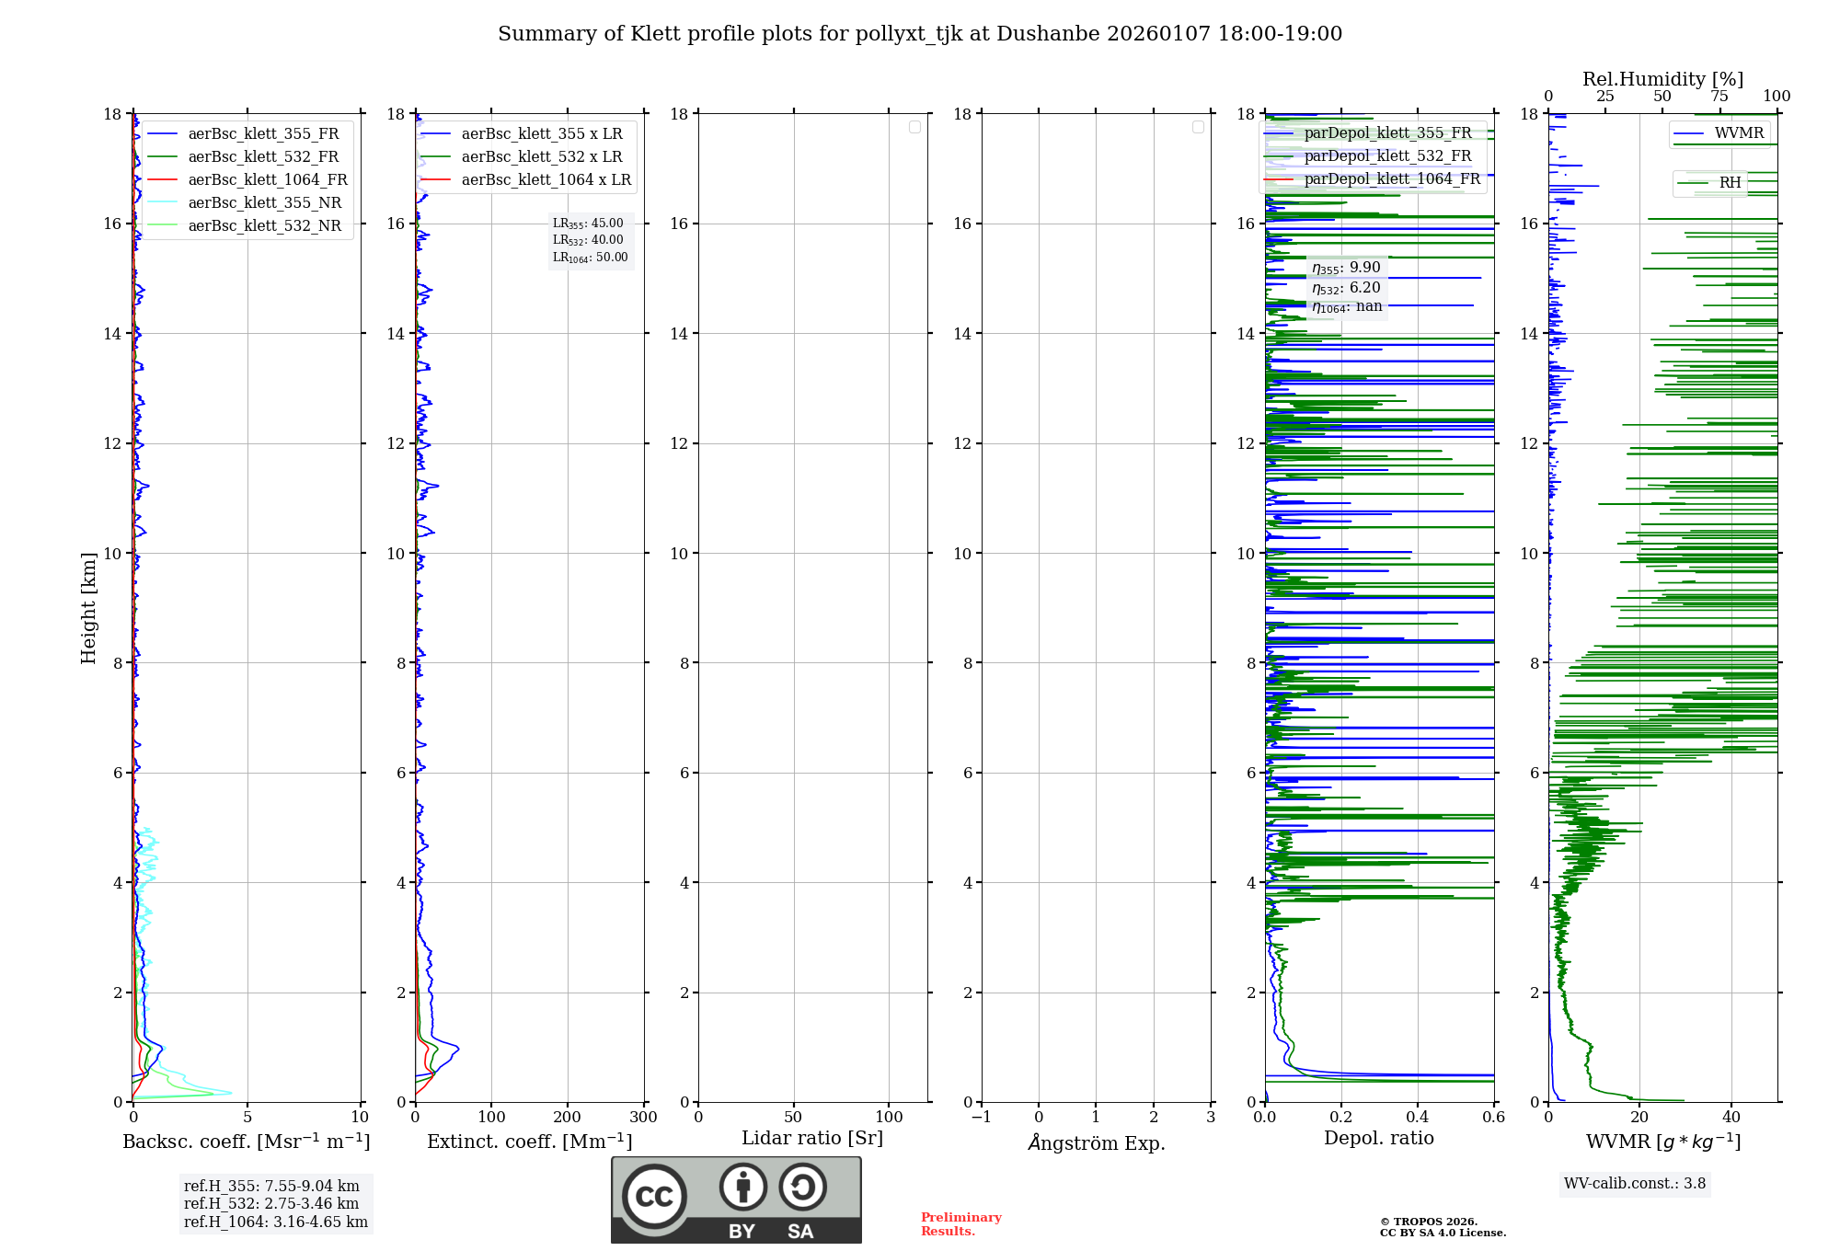Click the WV-calib.const. 3.8 annotation
This screenshot has height=1251, width=1840.
[x=1634, y=1184]
